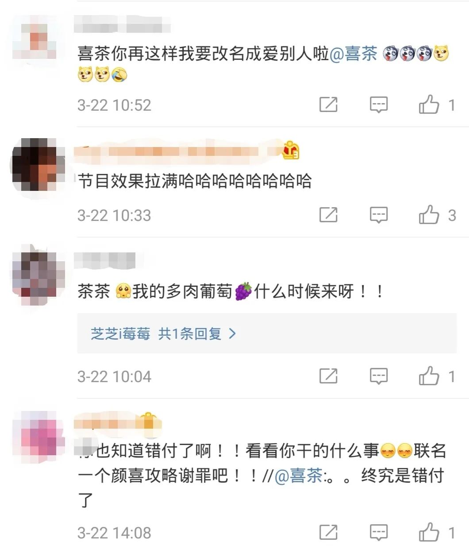Open @喜茶 mention in first comment
469x550 pixels.
(x=353, y=54)
